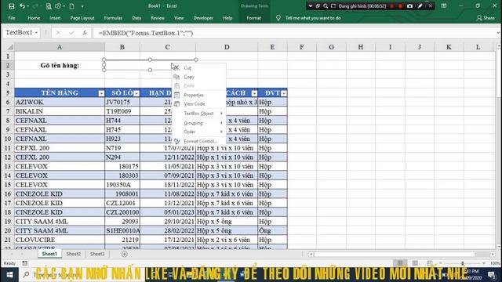Image resolution: width=502 pixels, height=282 pixels.
Task: Click the macro record icon in the status bar
Action: pos(24,263)
